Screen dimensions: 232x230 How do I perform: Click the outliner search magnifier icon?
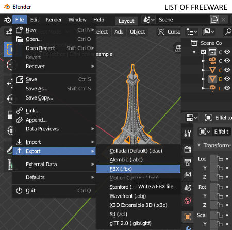pos(228,32)
